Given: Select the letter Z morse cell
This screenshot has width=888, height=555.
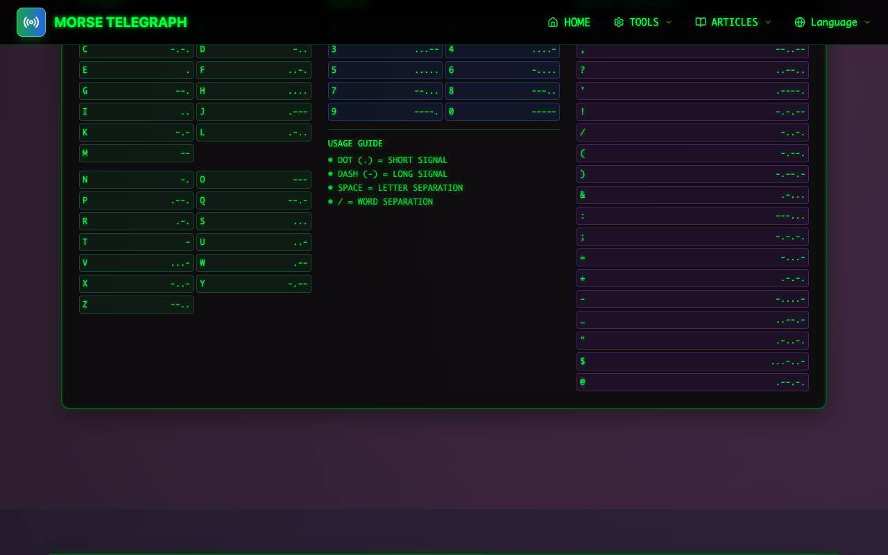Looking at the screenshot, I should pos(136,305).
